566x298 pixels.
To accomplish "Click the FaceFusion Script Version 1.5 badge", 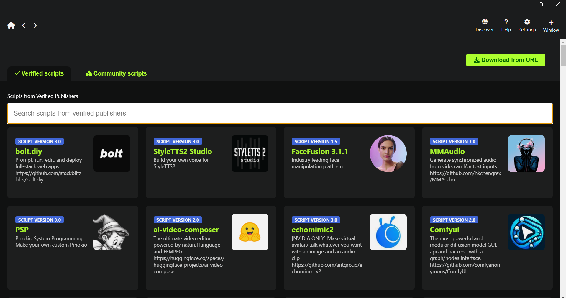I will pos(316,141).
